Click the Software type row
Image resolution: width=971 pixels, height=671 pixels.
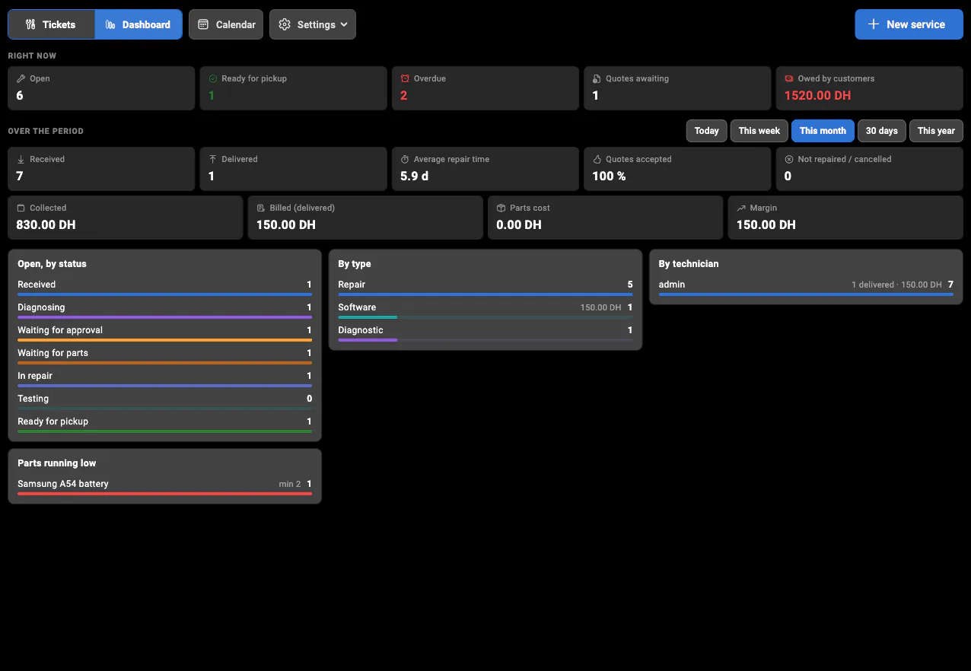485,310
